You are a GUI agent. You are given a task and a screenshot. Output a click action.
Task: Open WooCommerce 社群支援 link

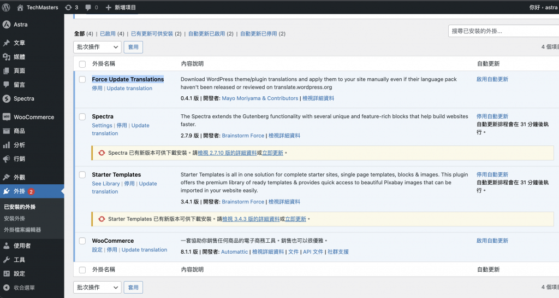(338, 252)
